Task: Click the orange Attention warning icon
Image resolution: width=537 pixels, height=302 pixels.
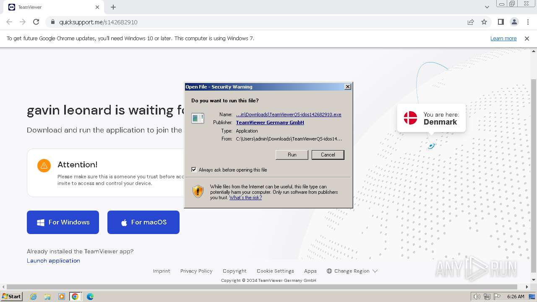Action: click(x=44, y=166)
